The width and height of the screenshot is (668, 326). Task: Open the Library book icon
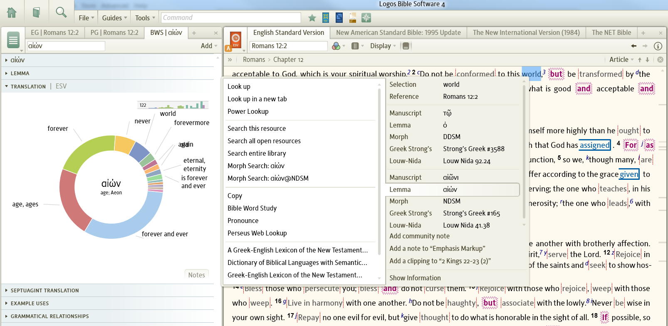coord(36,12)
